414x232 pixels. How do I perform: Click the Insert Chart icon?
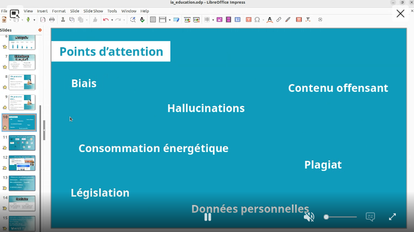point(237,20)
